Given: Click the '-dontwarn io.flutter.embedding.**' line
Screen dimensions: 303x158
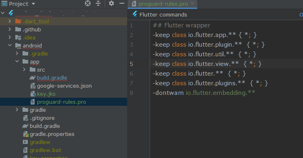Looking at the screenshot, I should pyautogui.click(x=204, y=93).
